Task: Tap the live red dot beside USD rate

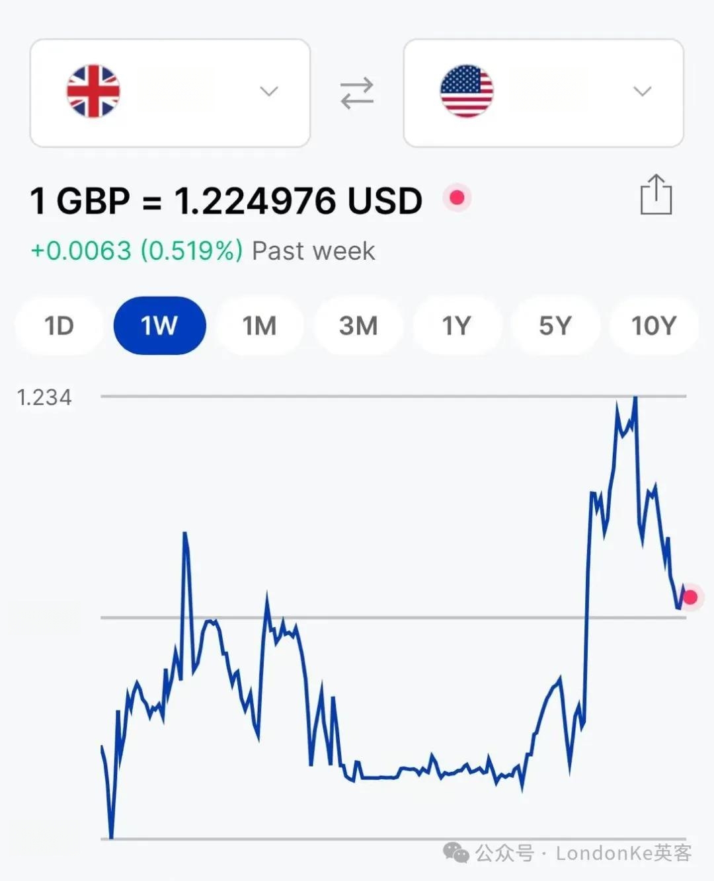Action: pos(457,198)
